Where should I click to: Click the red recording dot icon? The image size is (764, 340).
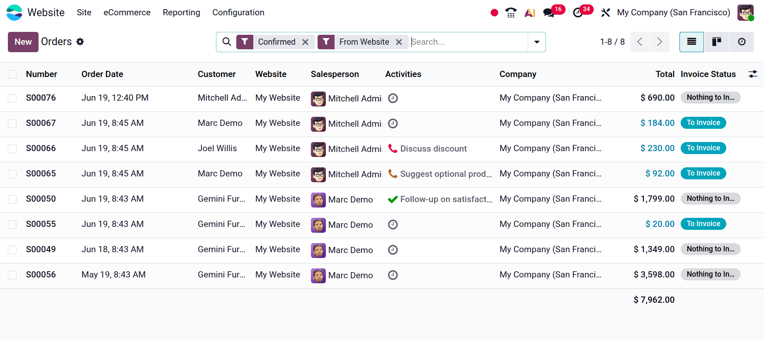coord(494,13)
